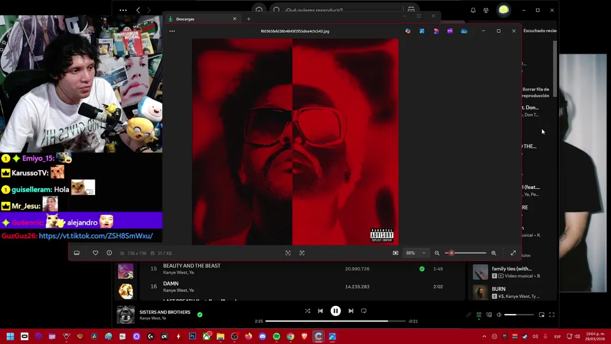The width and height of the screenshot is (611, 344).
Task: Toggle repeat in the Spotify player
Action: pyautogui.click(x=364, y=311)
